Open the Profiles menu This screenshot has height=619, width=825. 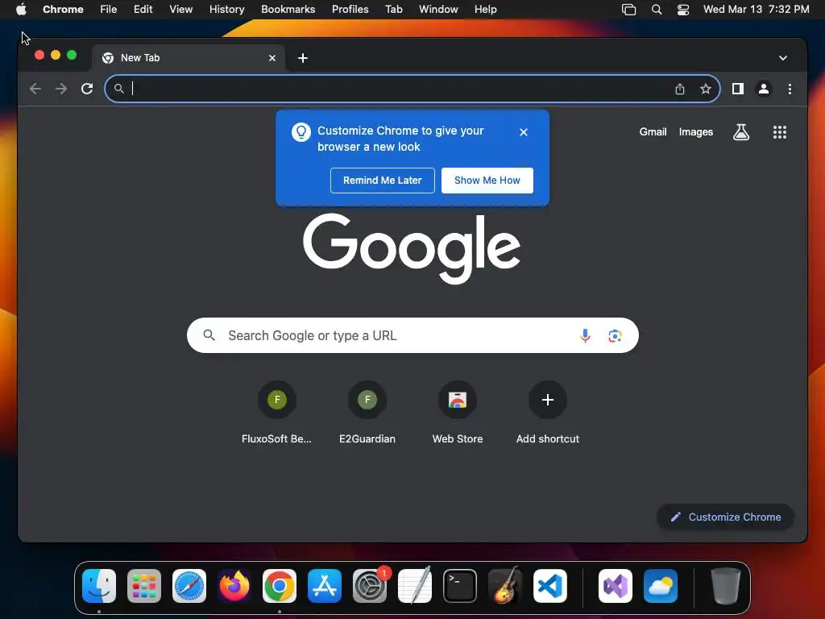tap(350, 10)
